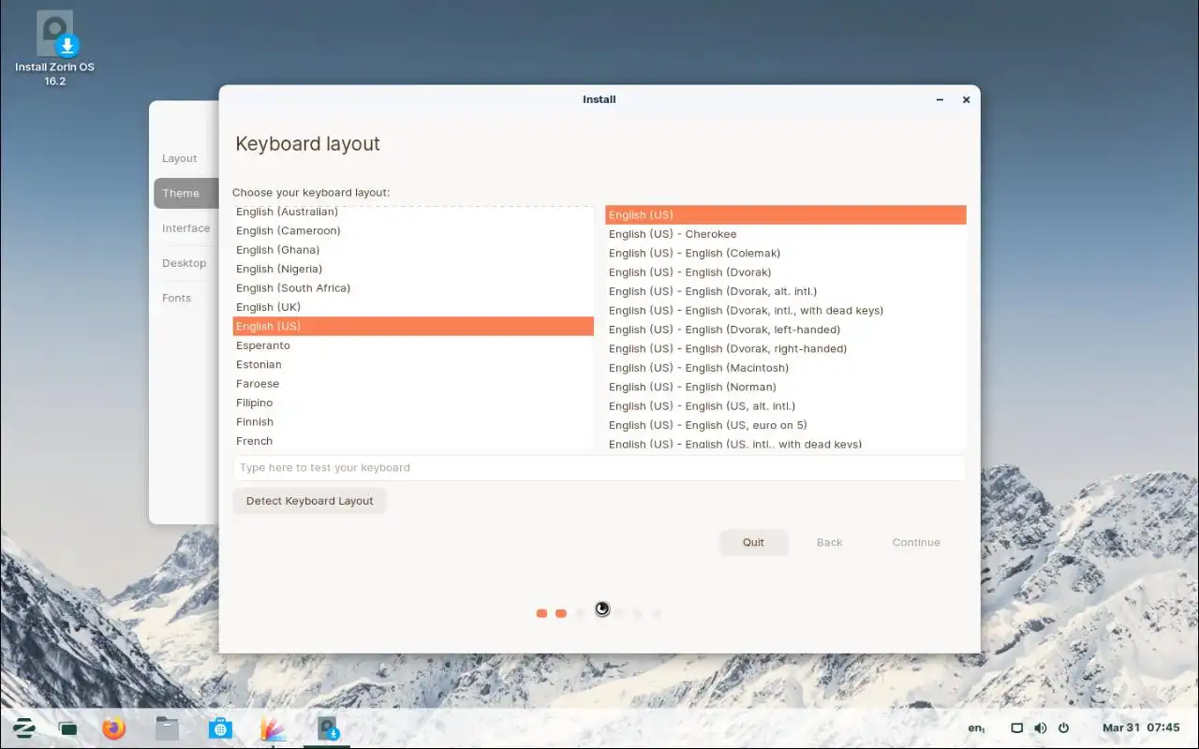The width and height of the screenshot is (1199, 749).
Task: Open Interface tab in Appearance window
Action: click(x=186, y=228)
